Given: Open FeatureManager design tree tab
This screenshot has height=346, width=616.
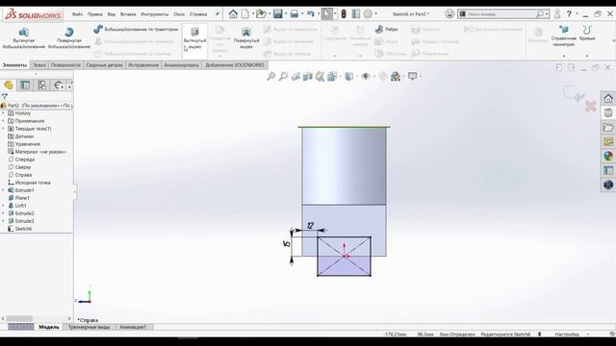Looking at the screenshot, I should (9, 86).
